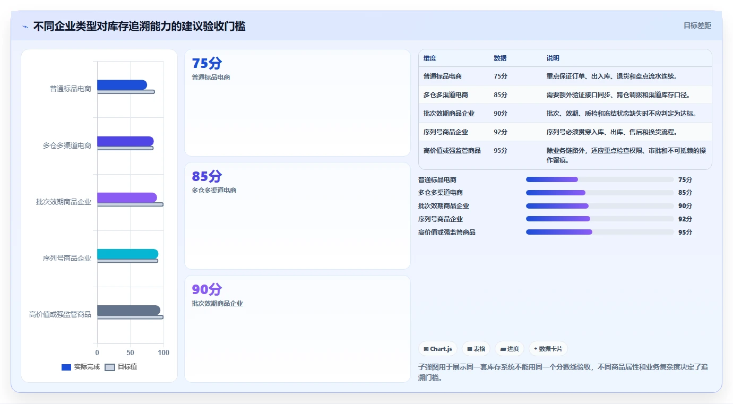The width and height of the screenshot is (733, 404).
Task: Click the 95分 cell in the table
Action: click(501, 151)
